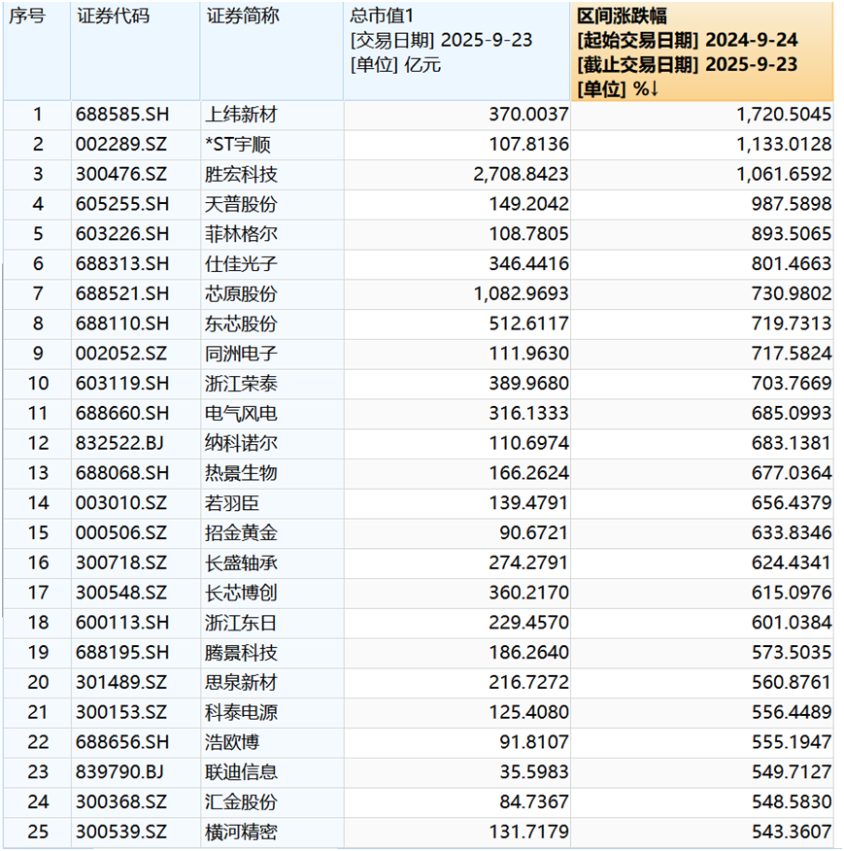Click top change value 1,720.5045

[784, 115]
